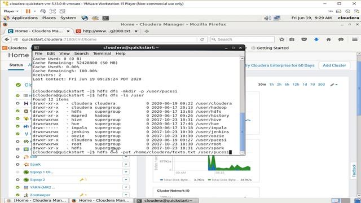This screenshot has height=203, width=361.
Task: Set chart time range to 7d
Action: pyautogui.click(x=312, y=85)
